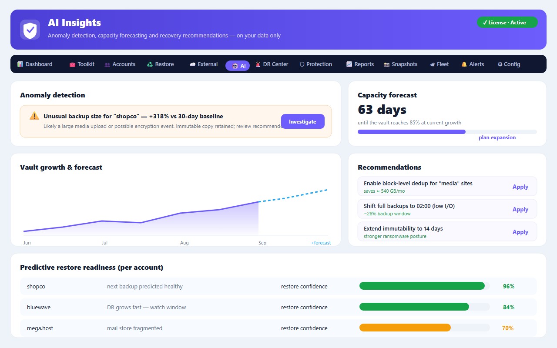Apply extend immutability to 14 days
The image size is (557, 348).
point(520,232)
